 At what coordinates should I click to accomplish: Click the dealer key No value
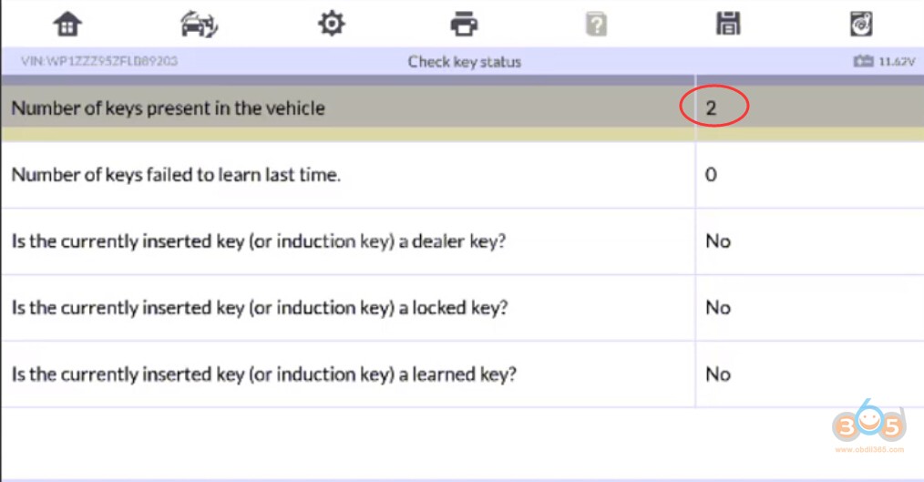(718, 241)
